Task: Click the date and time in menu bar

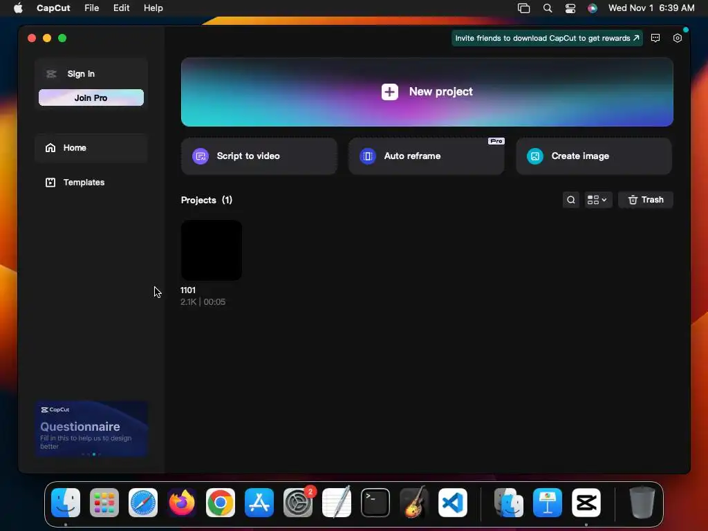Action: point(651,8)
